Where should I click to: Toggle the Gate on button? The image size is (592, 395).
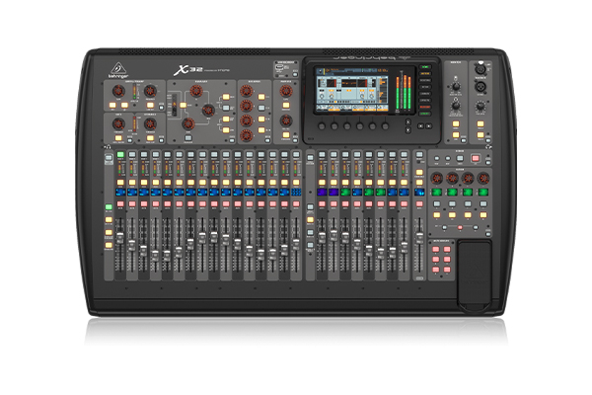point(118,138)
